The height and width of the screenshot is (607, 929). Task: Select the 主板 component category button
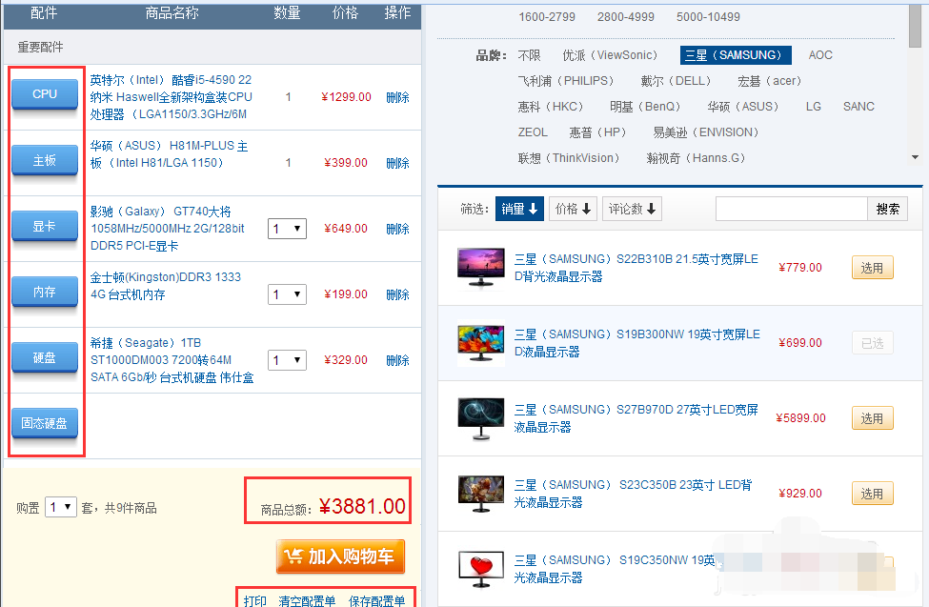[45, 160]
